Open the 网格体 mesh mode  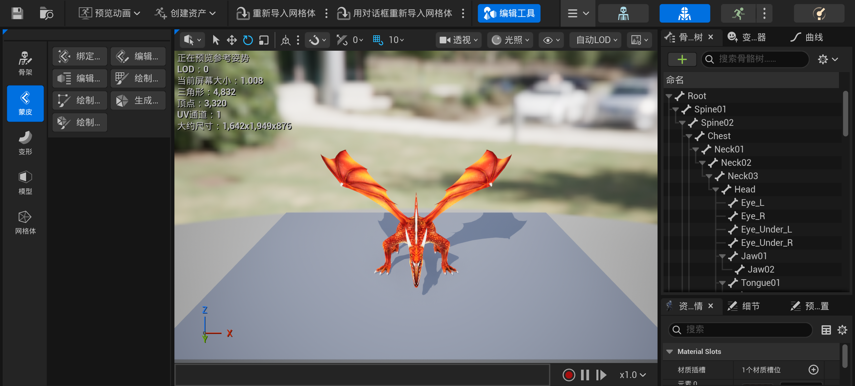[x=25, y=223]
